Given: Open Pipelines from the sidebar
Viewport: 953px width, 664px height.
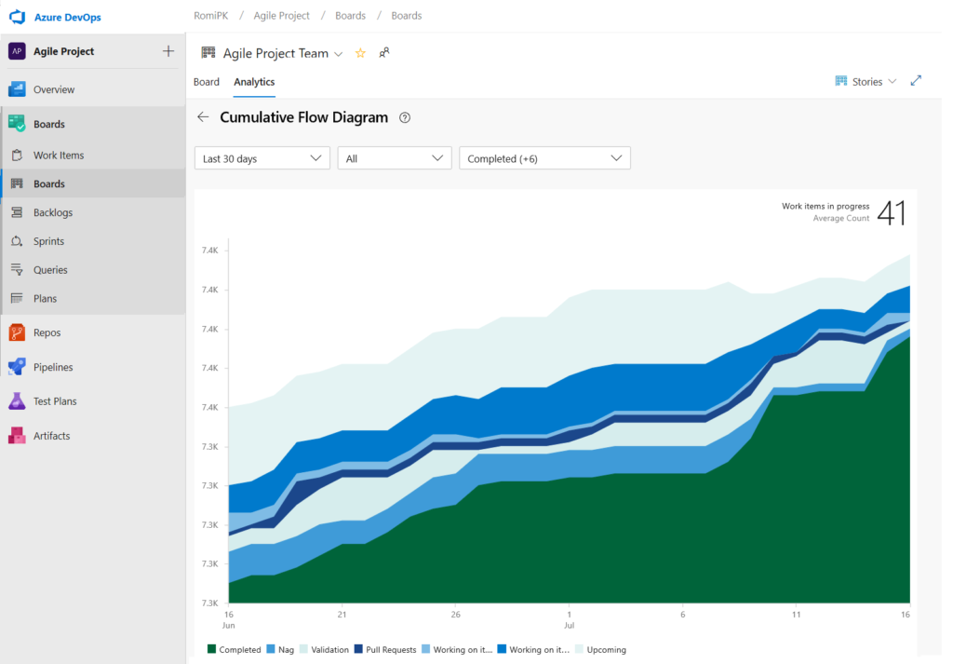Looking at the screenshot, I should pyautogui.click(x=58, y=366).
